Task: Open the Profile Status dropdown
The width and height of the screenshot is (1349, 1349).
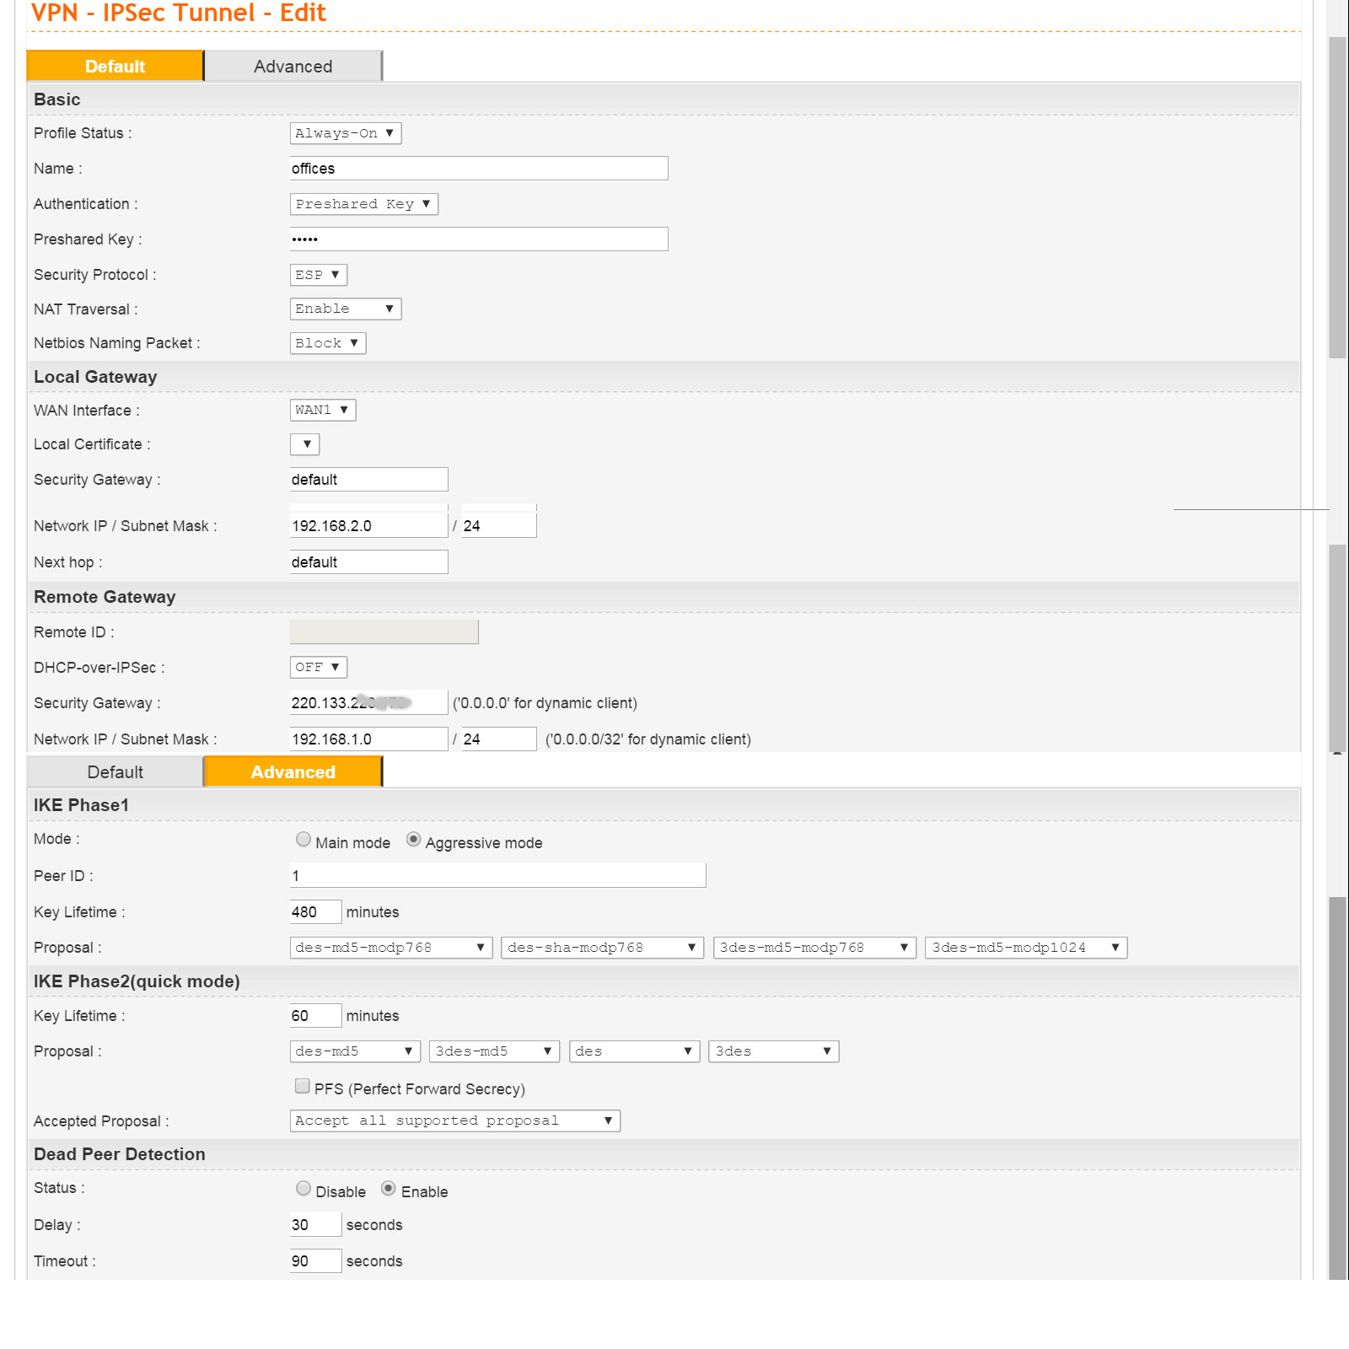Action: 345,133
